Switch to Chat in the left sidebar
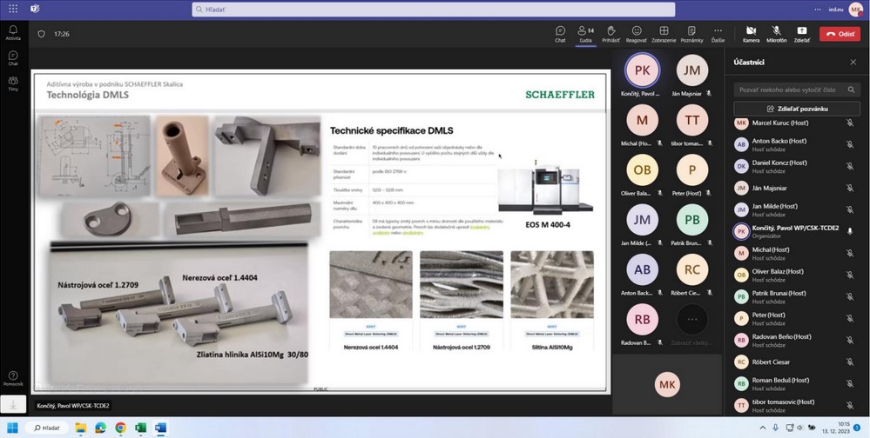Screen dimensions: 870x438 (13, 57)
